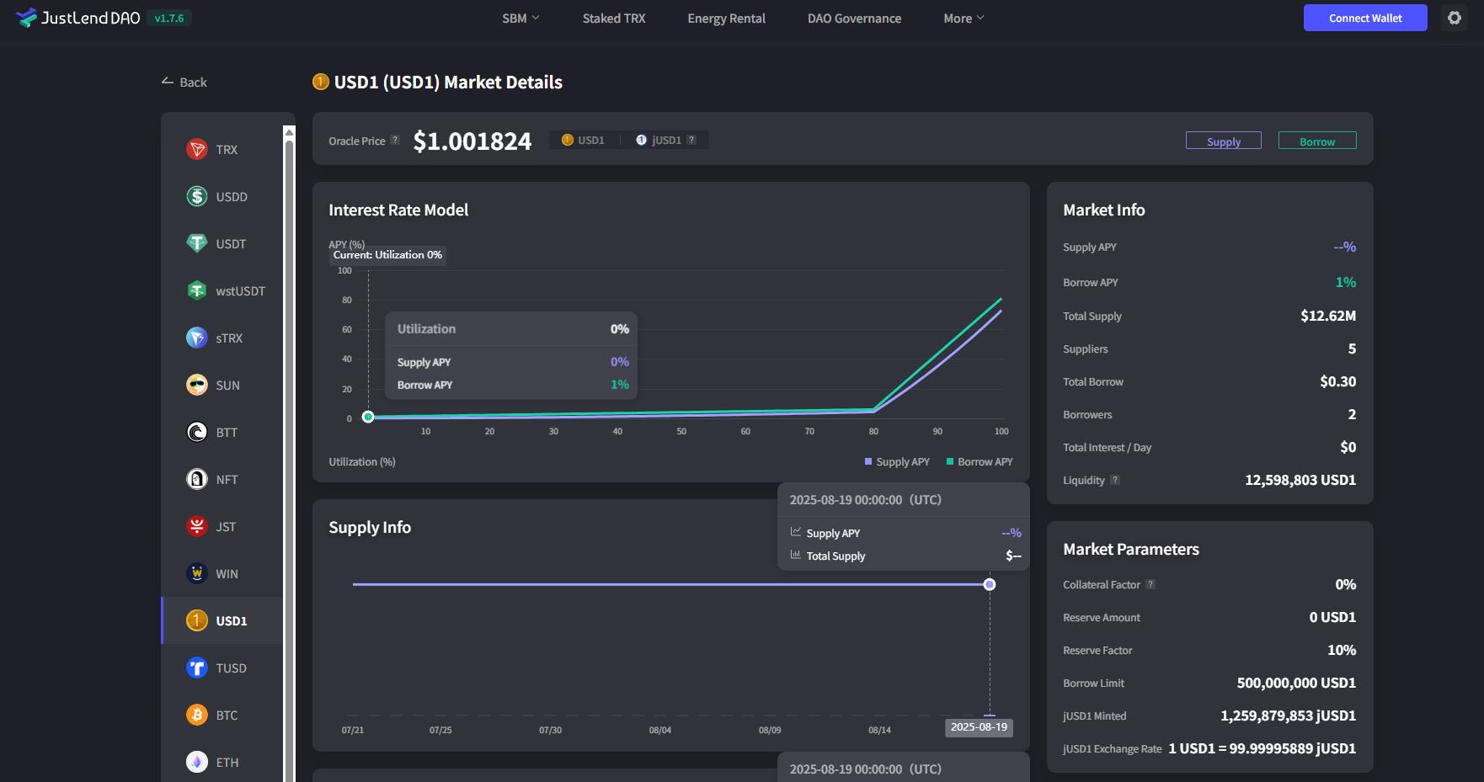Click the sidebar scrollbar

click(x=289, y=461)
